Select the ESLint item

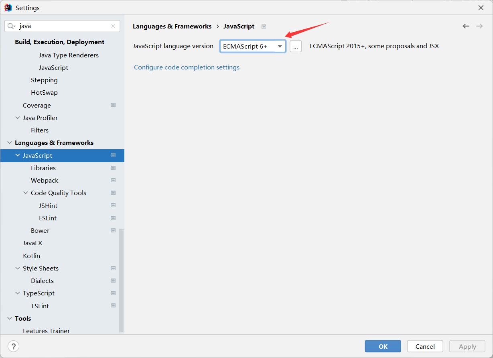[48, 218]
